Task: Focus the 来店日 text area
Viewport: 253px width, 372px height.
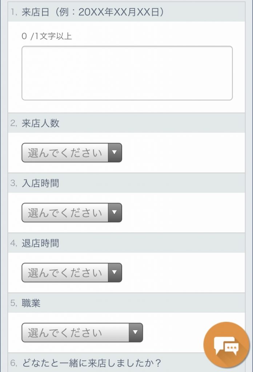Action: pyautogui.click(x=127, y=73)
